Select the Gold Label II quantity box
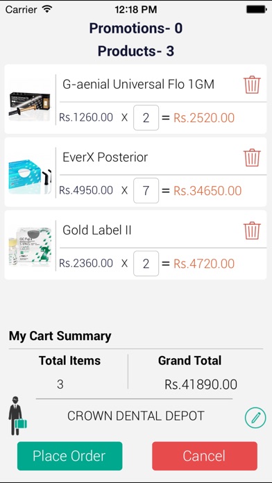Screen dimensions: 272x483 146,264
